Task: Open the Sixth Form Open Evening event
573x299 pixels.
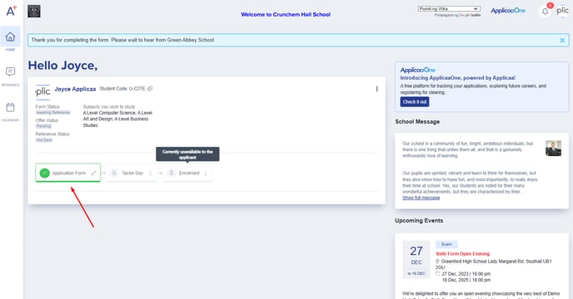Action: click(462, 254)
